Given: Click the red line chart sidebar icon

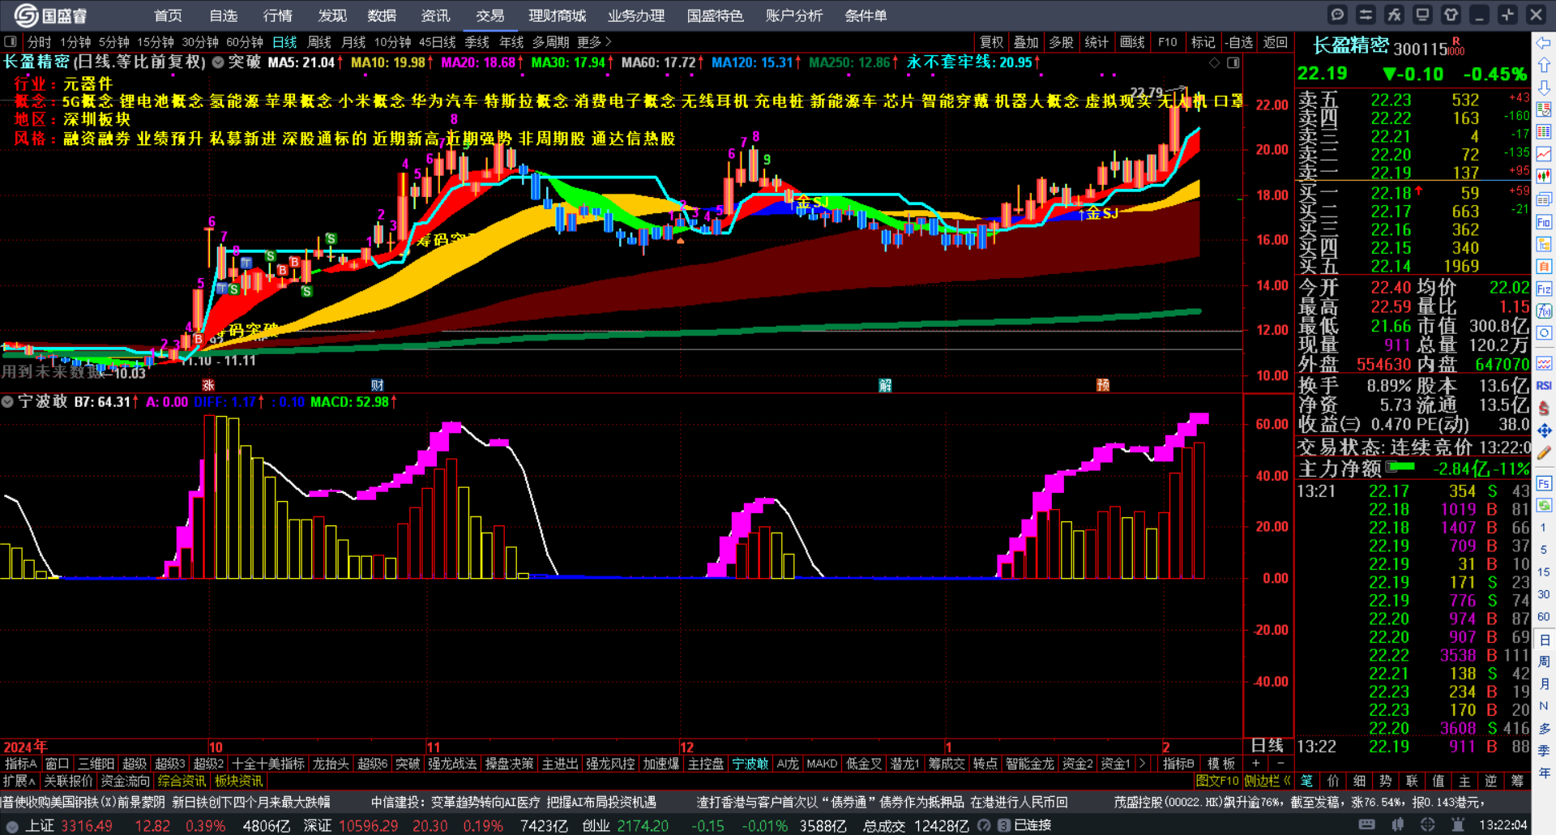Looking at the screenshot, I should pos(1544,154).
